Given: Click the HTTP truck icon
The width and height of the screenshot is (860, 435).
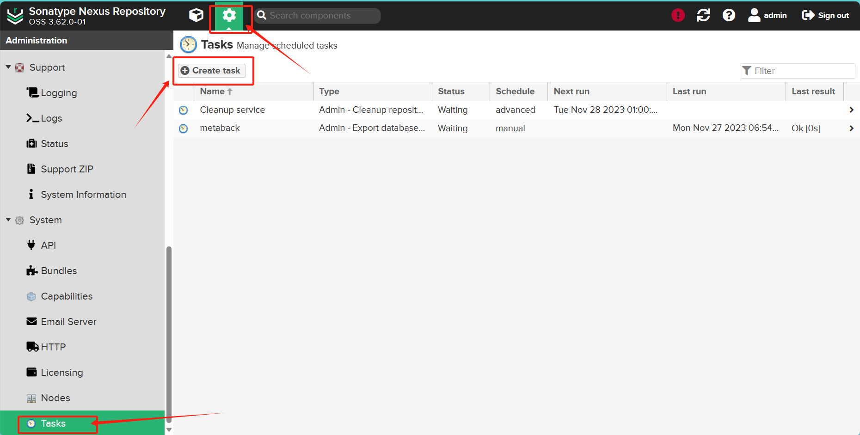Looking at the screenshot, I should tap(32, 347).
